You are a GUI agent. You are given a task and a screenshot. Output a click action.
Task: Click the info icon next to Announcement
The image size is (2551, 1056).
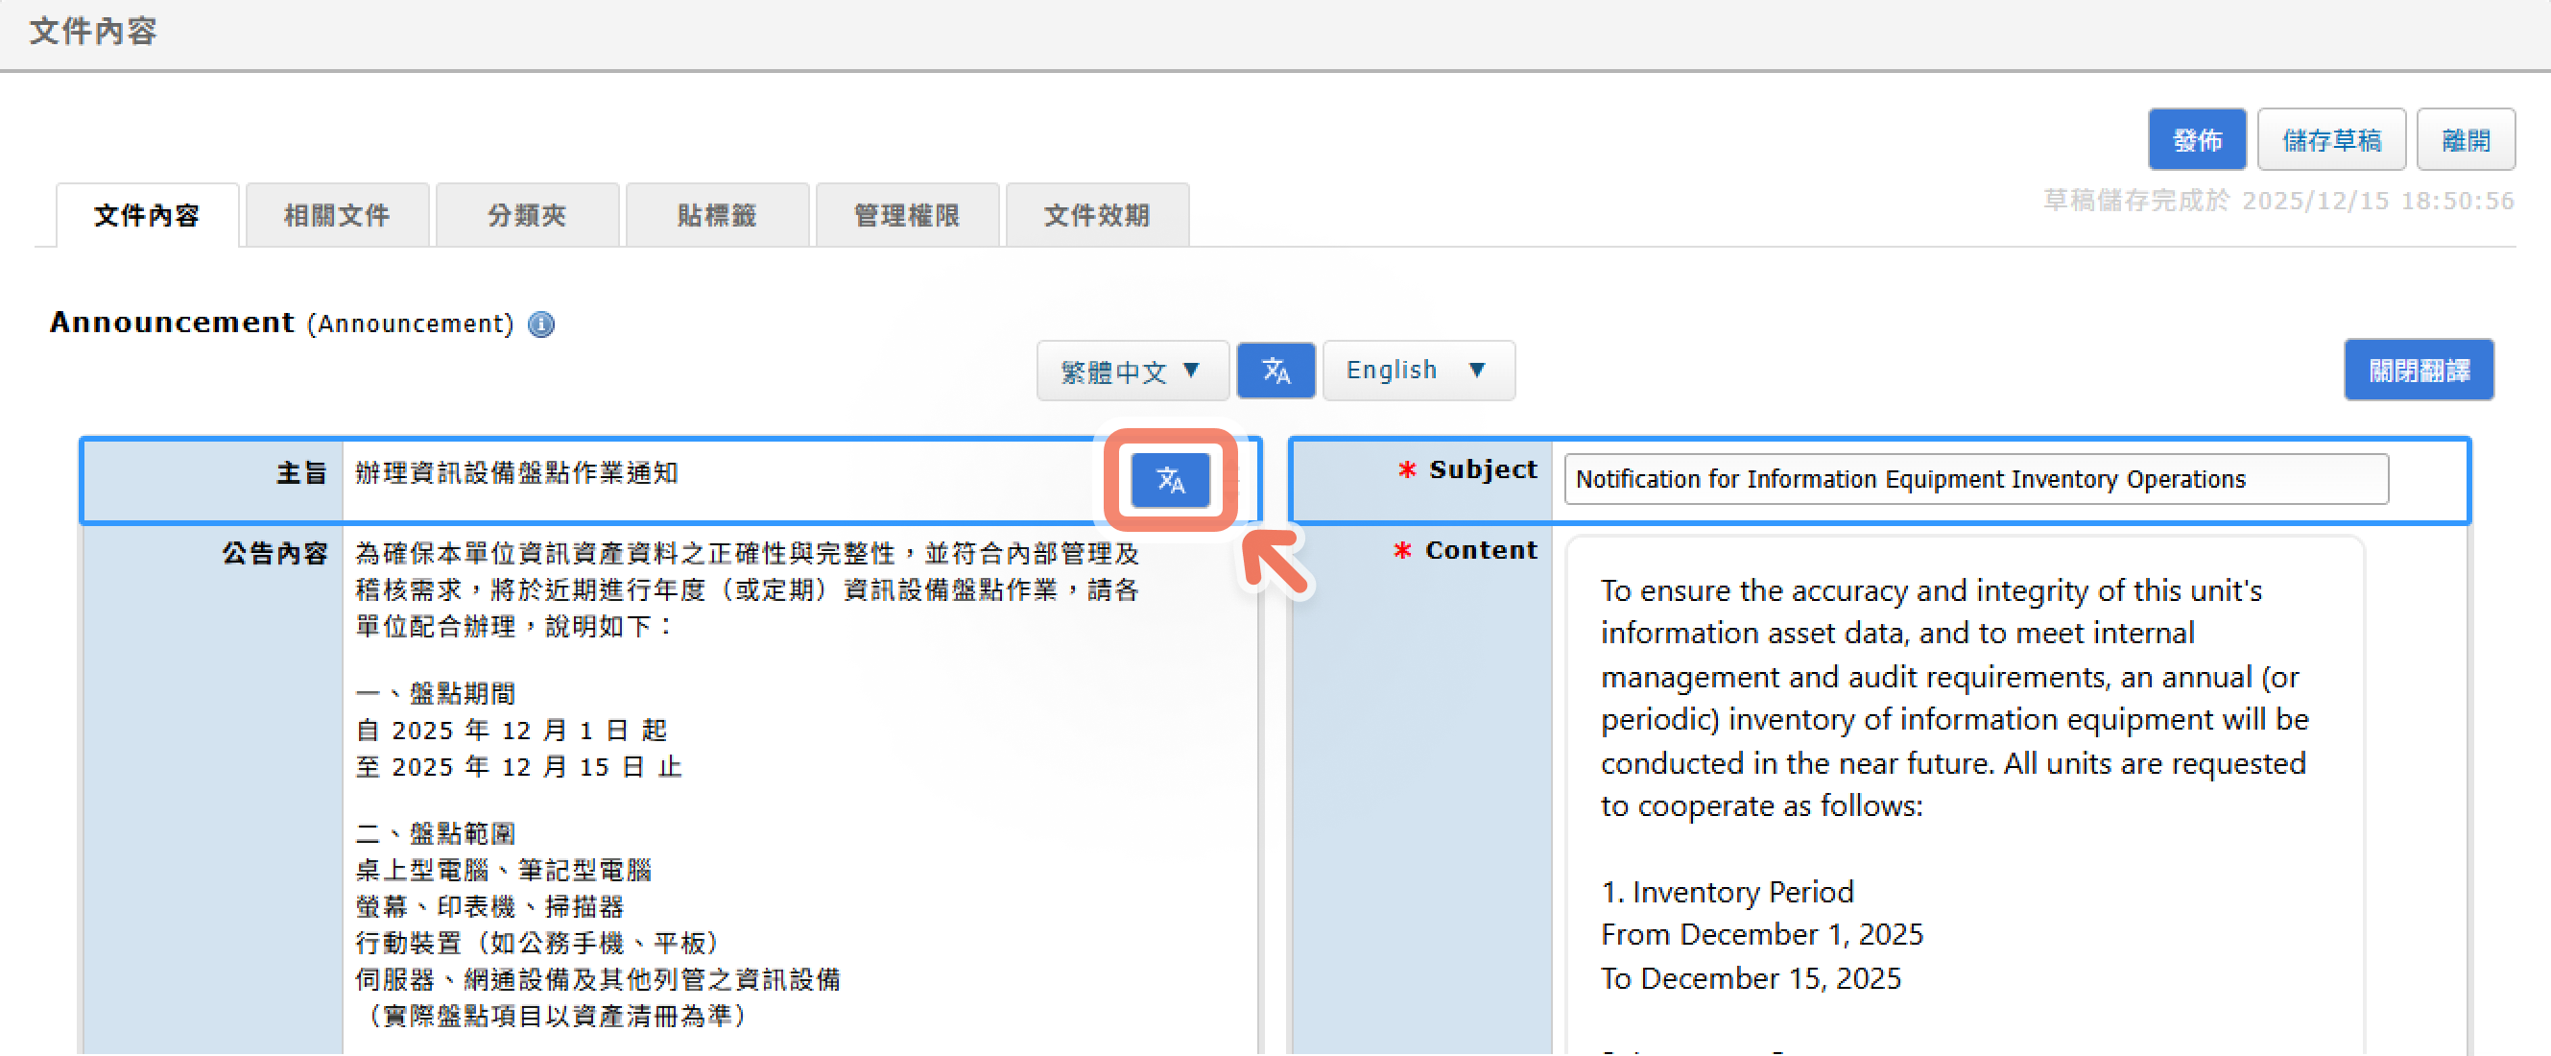point(540,324)
